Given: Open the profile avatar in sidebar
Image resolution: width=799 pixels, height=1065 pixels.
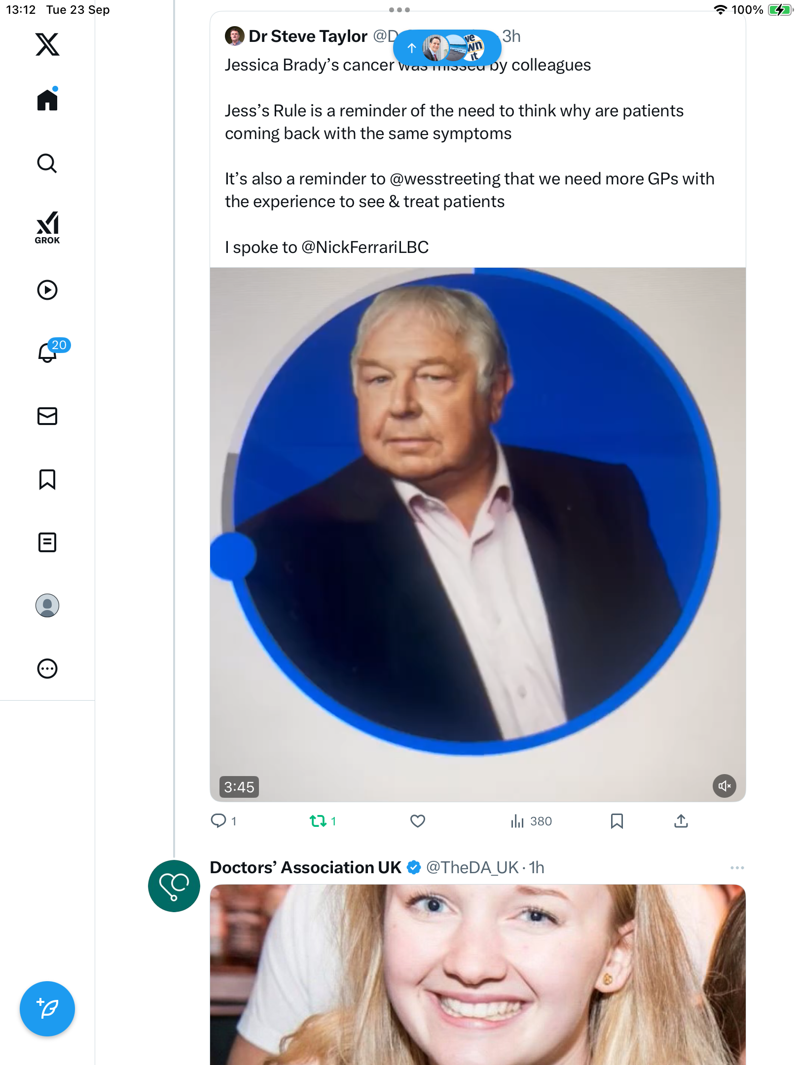Looking at the screenshot, I should point(47,605).
